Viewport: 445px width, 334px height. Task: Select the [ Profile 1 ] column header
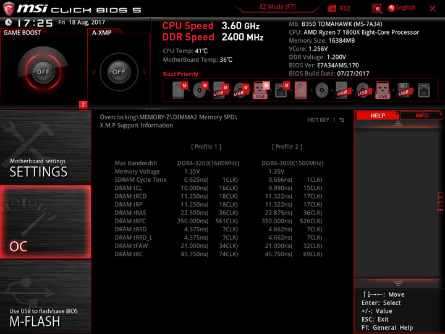point(206,147)
